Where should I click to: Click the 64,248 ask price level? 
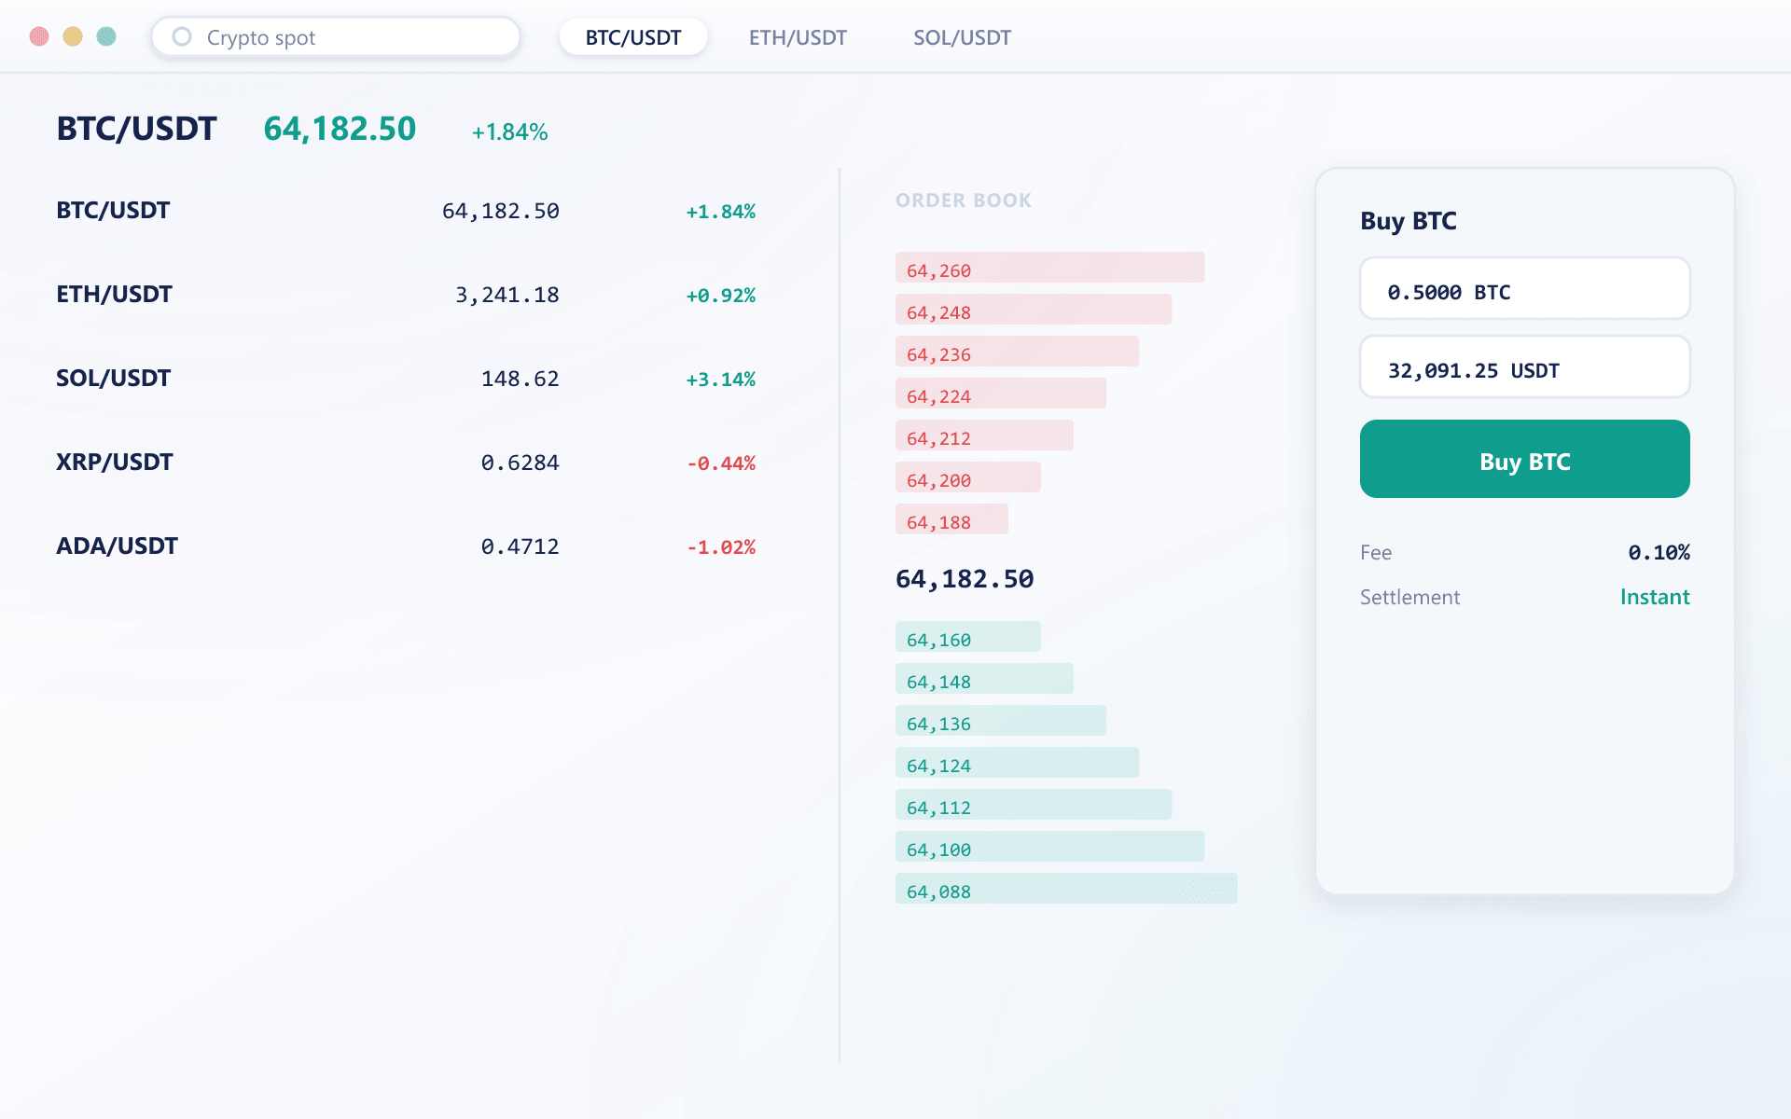pos(1034,310)
